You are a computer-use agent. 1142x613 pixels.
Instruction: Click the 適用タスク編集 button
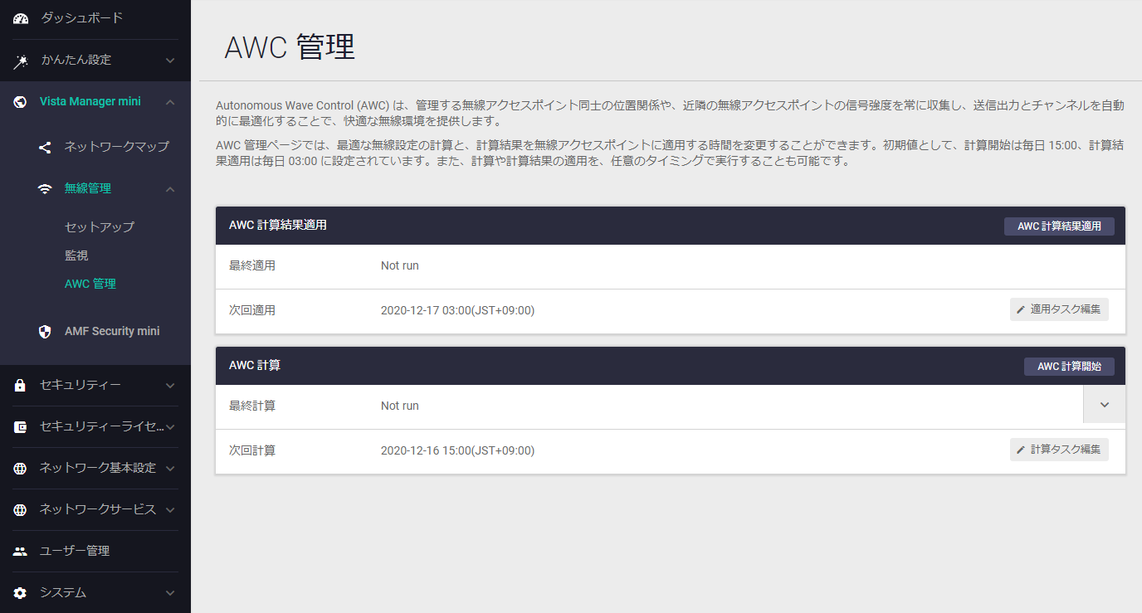(1059, 309)
